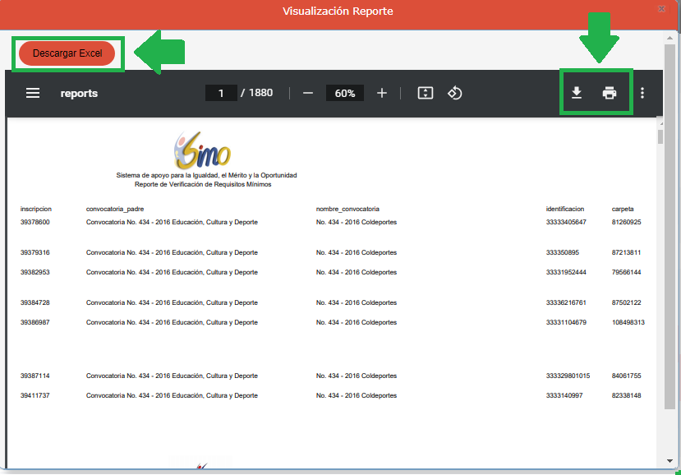681x475 pixels.
Task: Click the zoom out minus icon
Action: tap(308, 94)
